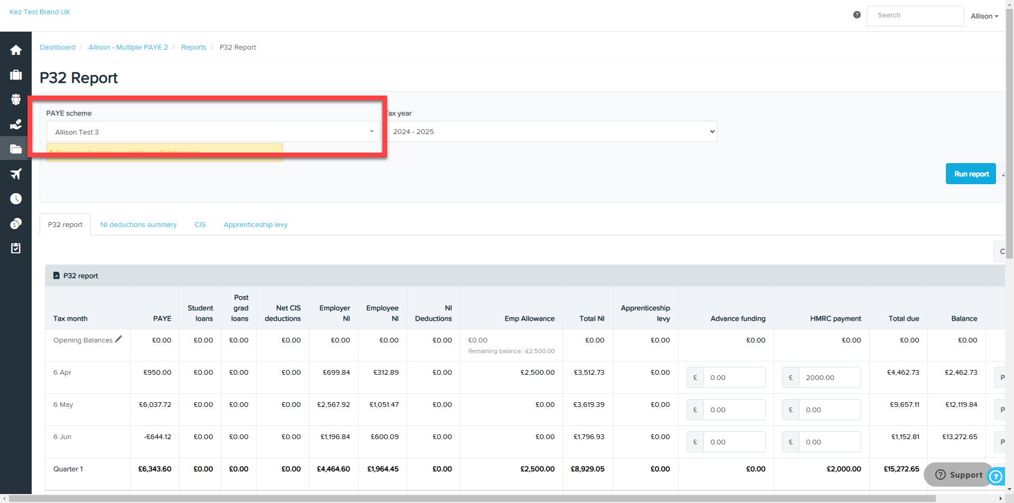Open the home icon in sidebar
1014x503 pixels.
point(16,50)
